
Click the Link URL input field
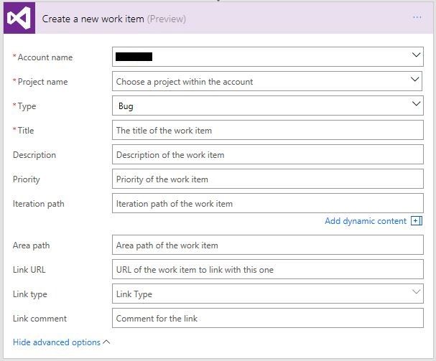[x=268, y=269]
